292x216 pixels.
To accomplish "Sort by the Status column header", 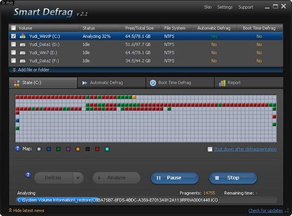I will 101,28.
